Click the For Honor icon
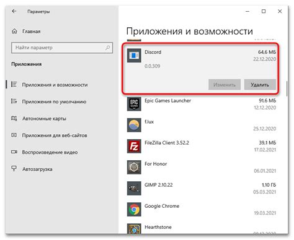 [134, 167]
